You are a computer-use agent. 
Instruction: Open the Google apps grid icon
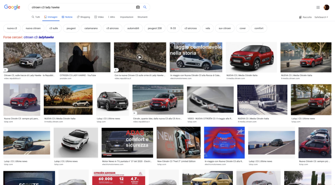tap(318, 7)
